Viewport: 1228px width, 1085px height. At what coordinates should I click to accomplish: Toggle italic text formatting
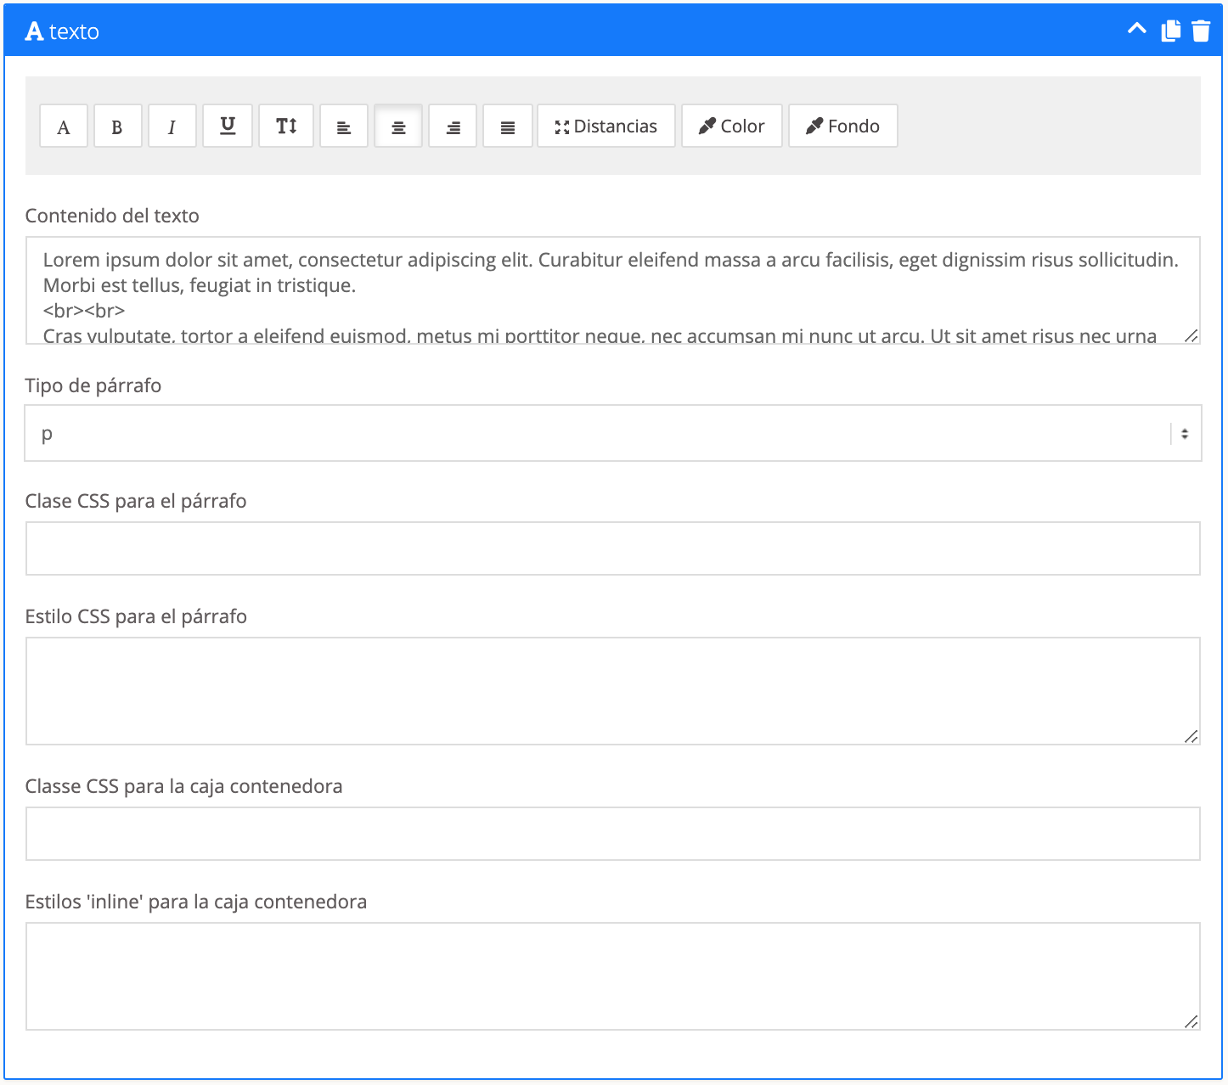click(x=172, y=126)
